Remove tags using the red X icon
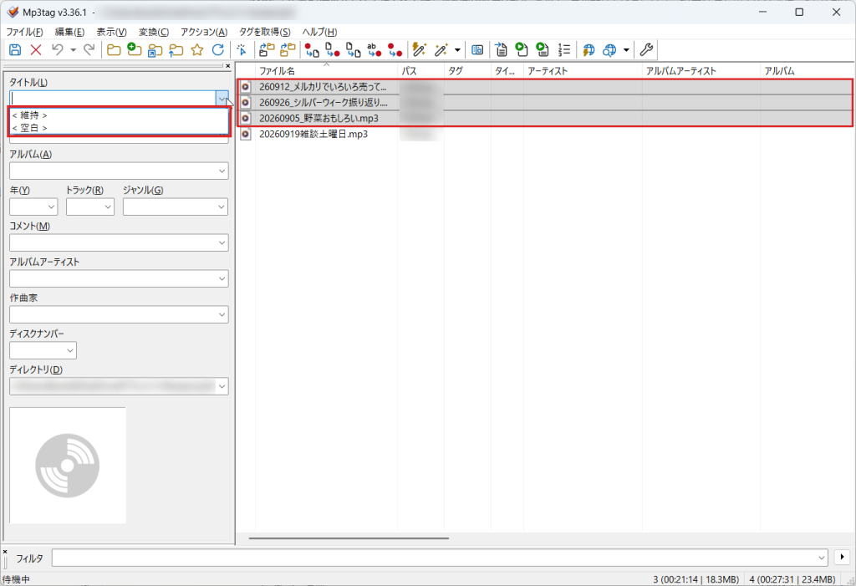 pyautogui.click(x=36, y=50)
